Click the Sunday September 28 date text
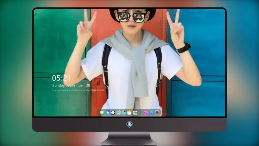 pos(71,85)
